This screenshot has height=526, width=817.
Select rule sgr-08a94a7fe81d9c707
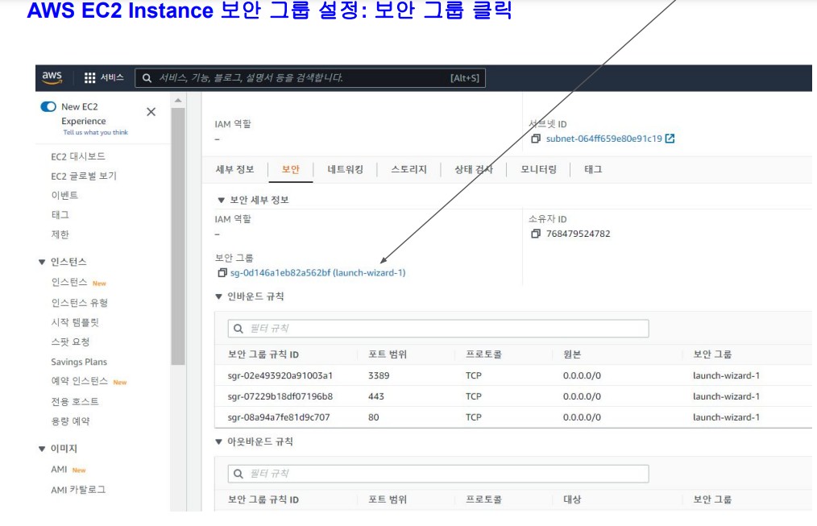click(279, 417)
